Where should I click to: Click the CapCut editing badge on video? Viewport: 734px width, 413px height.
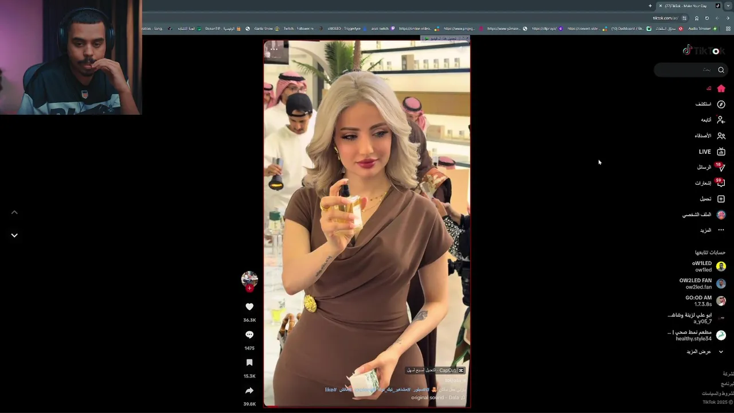436,371
